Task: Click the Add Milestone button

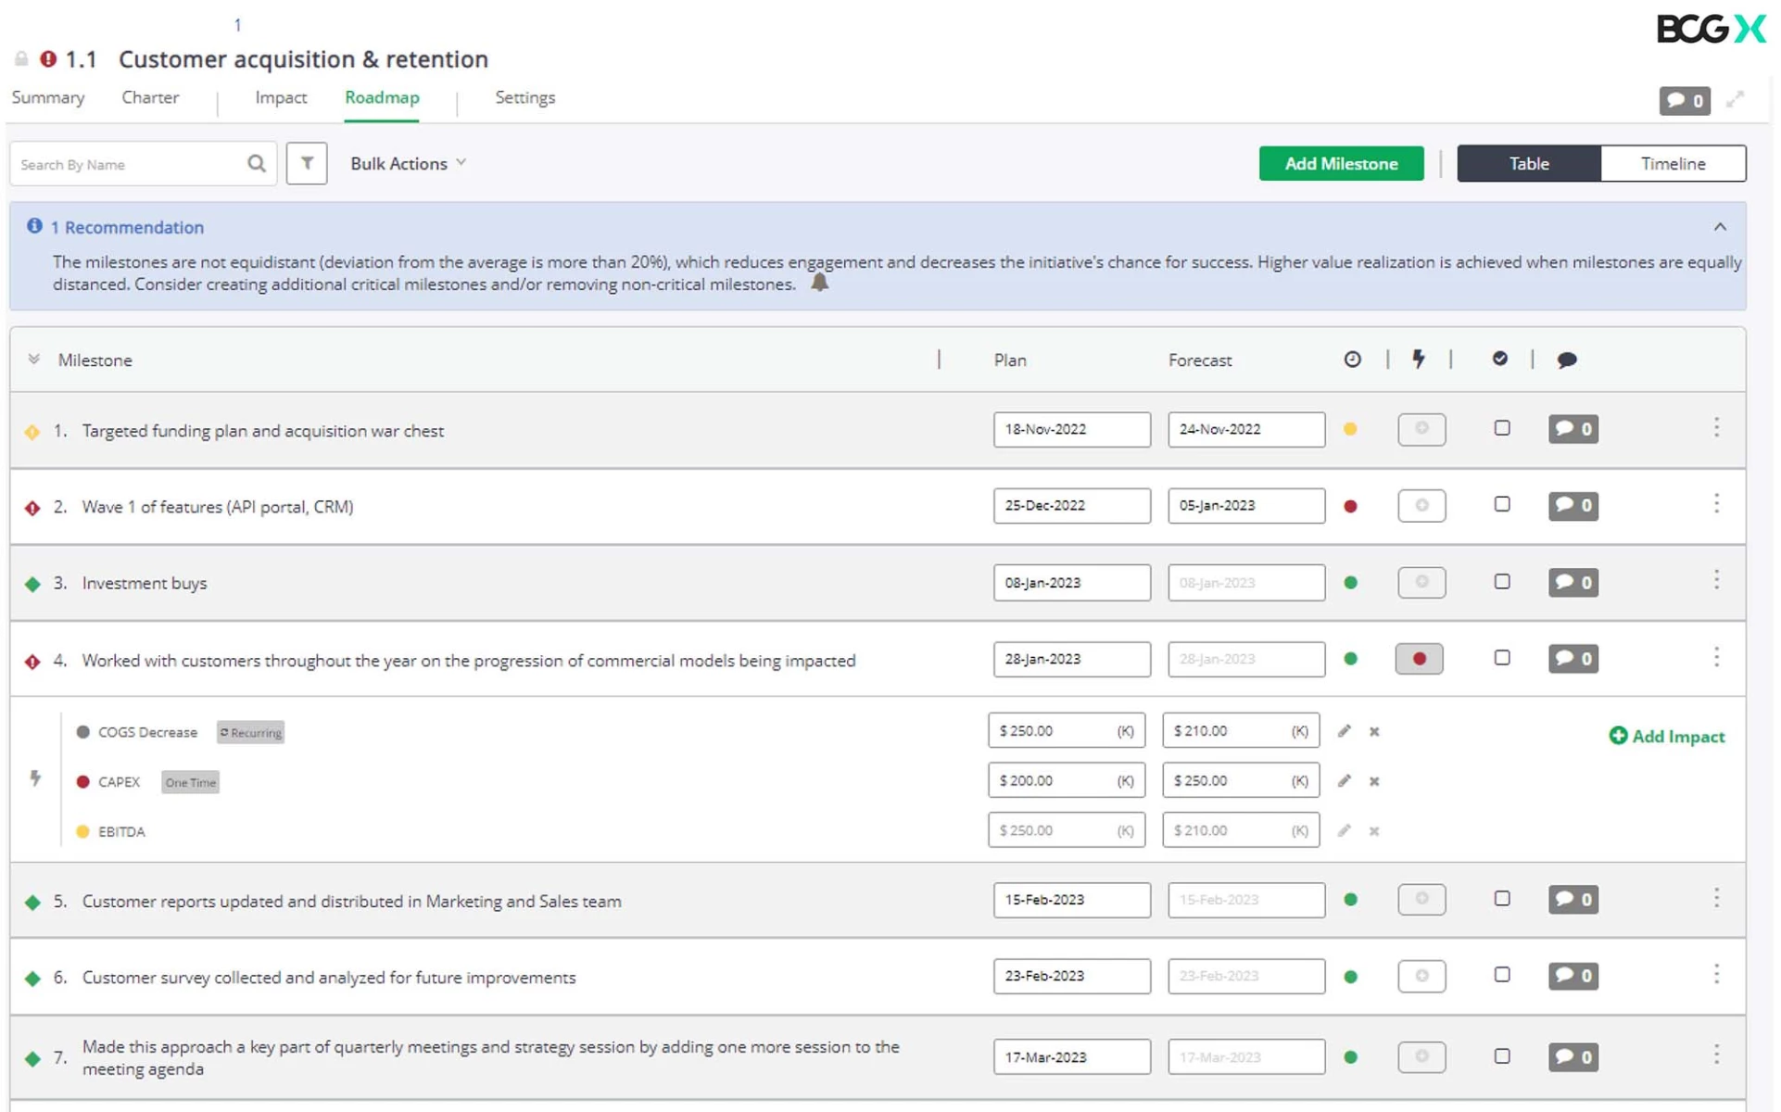Action: 1341,163
